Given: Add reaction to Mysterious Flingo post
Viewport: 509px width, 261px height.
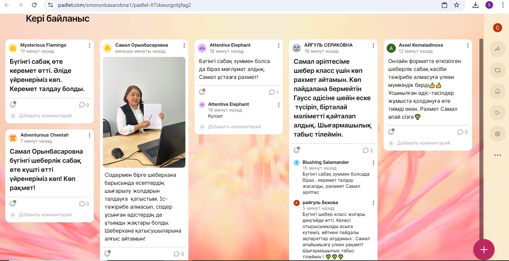Looking at the screenshot, I should pos(13,105).
